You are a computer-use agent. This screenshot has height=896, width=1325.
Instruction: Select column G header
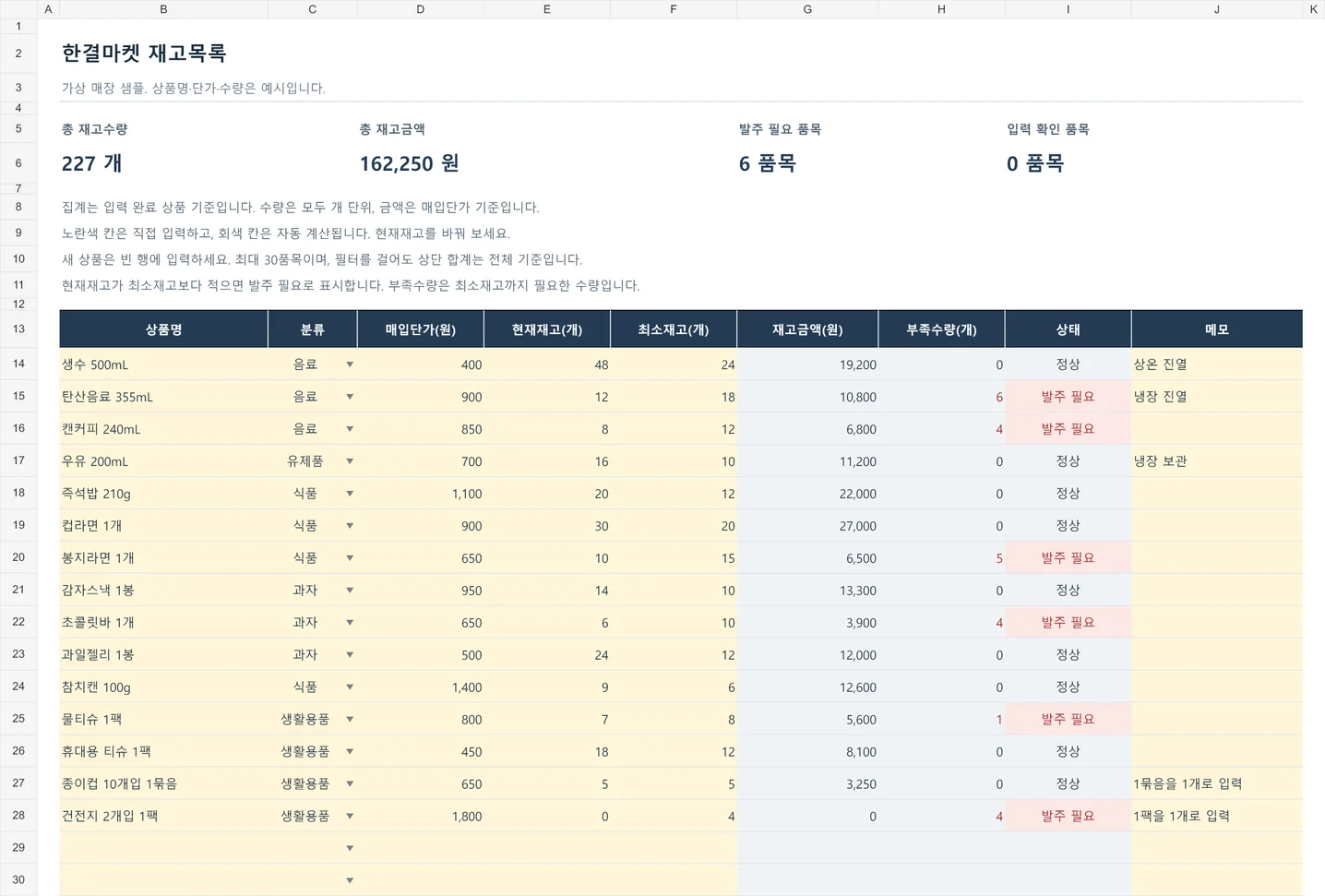coord(807,9)
